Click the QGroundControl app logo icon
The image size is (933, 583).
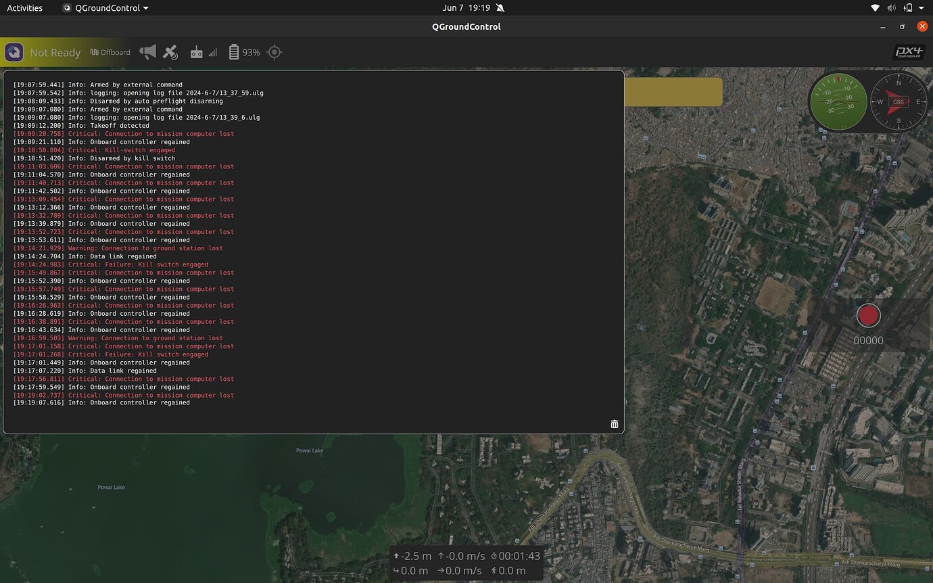pos(14,52)
